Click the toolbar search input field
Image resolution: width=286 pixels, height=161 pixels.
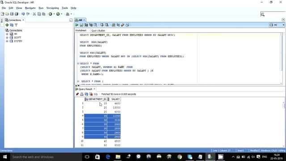click(273, 14)
